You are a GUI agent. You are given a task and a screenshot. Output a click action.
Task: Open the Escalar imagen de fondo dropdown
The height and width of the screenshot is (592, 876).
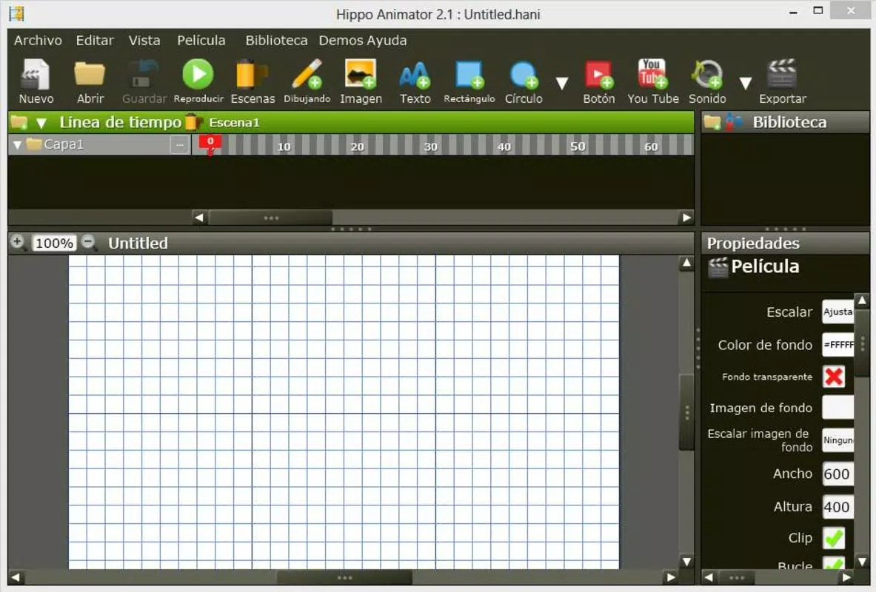[x=837, y=440]
